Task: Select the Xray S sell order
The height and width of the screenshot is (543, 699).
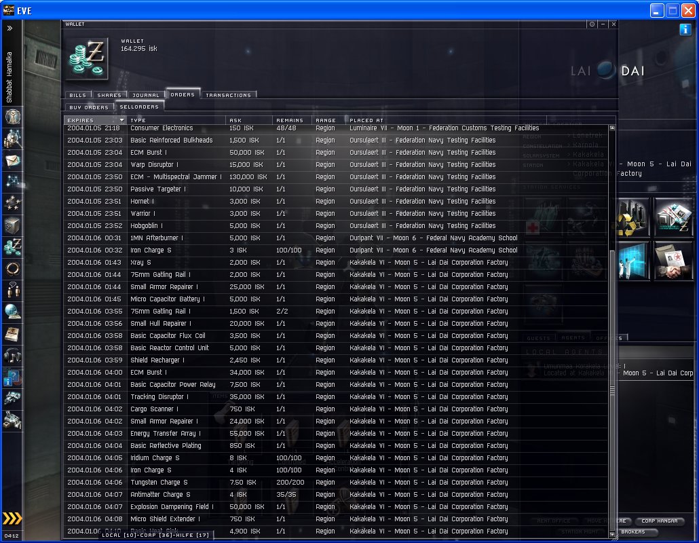Action: (337, 262)
